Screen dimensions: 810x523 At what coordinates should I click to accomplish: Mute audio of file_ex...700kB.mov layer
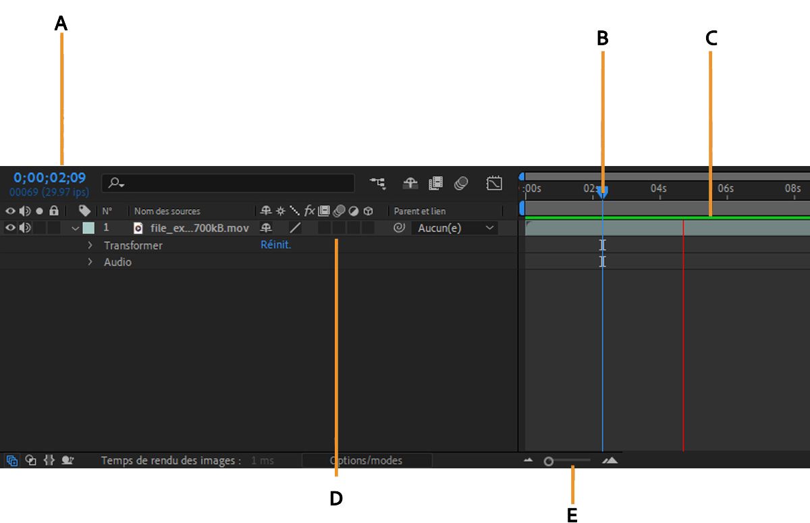(x=25, y=228)
